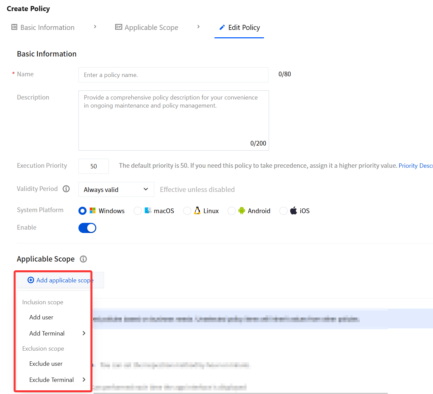
Task: Click the Edit Policy pencil icon
Action: 222,27
